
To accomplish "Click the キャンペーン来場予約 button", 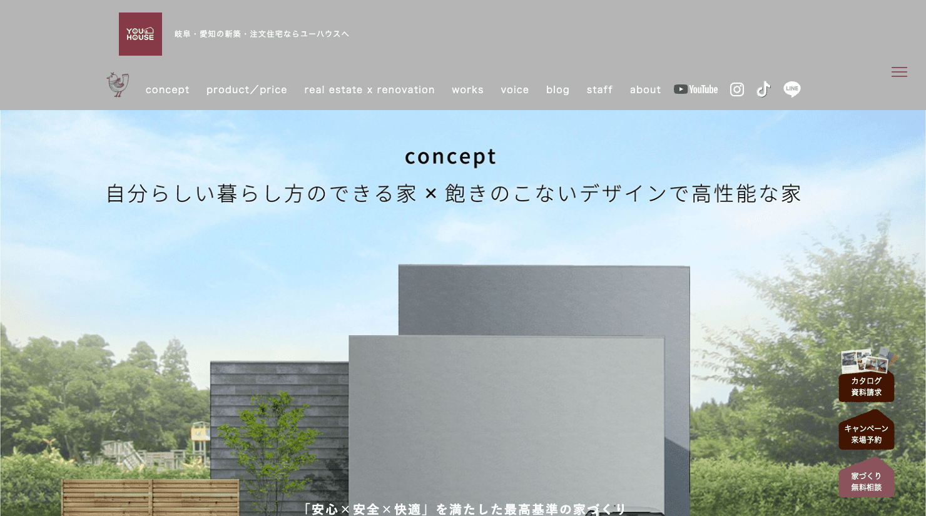I will click(x=867, y=430).
